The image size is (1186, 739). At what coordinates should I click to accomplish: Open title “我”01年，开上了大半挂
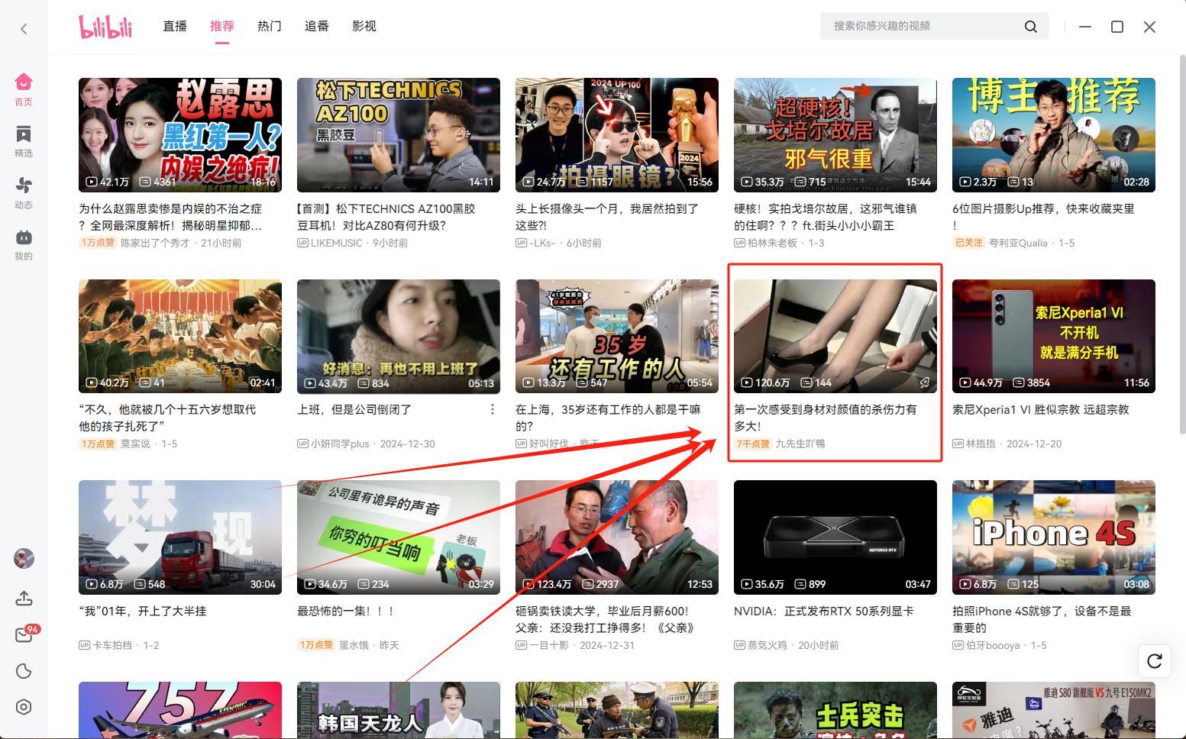[x=142, y=612]
